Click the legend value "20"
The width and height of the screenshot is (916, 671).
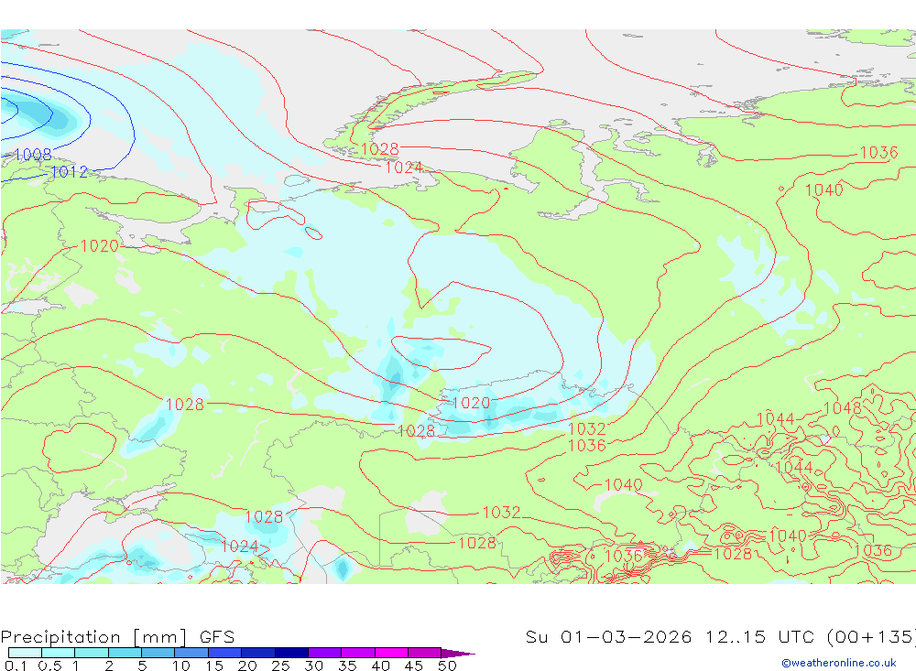point(247,666)
